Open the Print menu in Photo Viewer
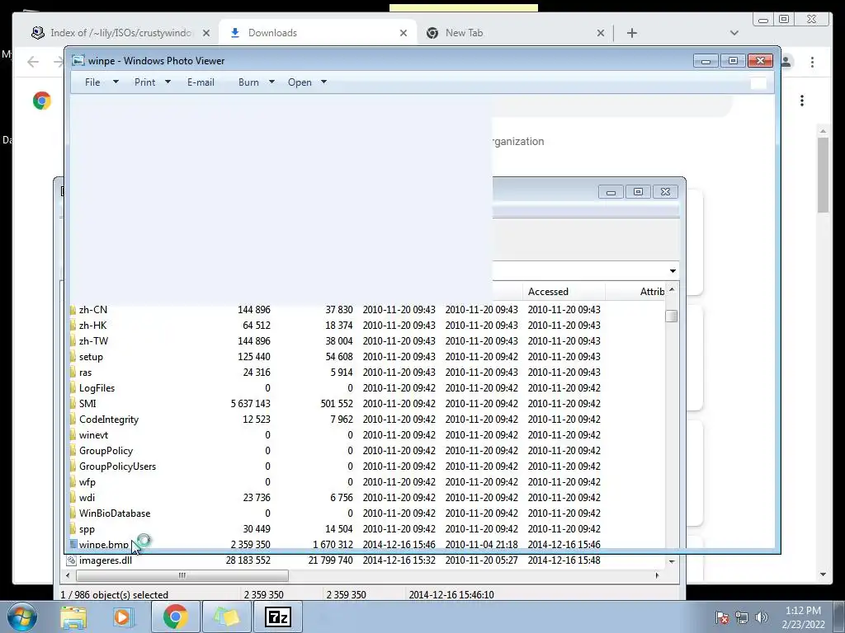Viewport: 845px width, 633px height. (144, 82)
